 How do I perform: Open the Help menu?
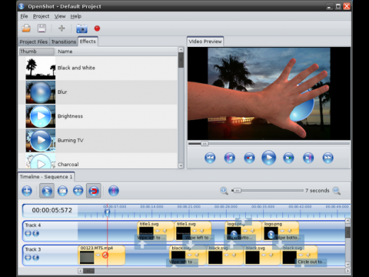(x=76, y=16)
